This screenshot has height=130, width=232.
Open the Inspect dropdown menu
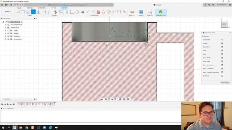(x=132, y=15)
